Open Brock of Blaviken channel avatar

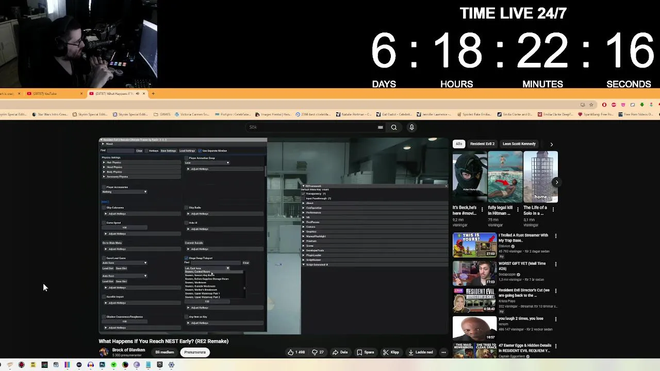[104, 352]
